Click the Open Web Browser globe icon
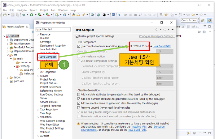The image size is (215, 139). pos(92,15)
